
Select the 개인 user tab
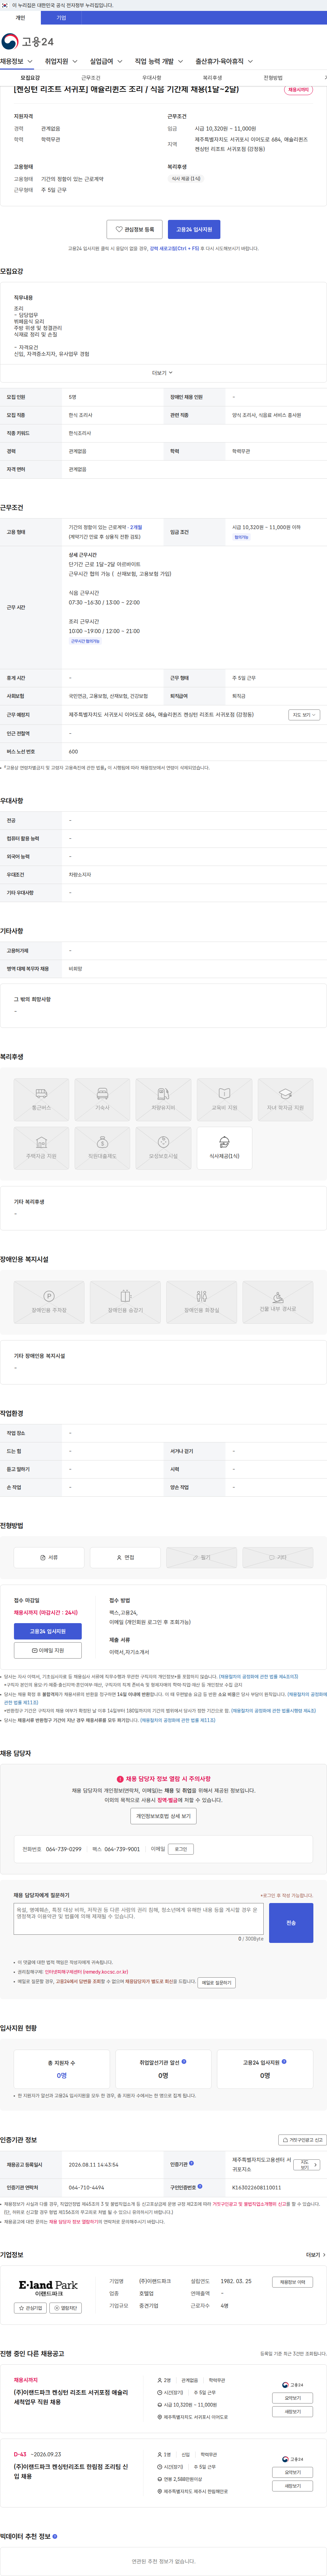[20, 18]
